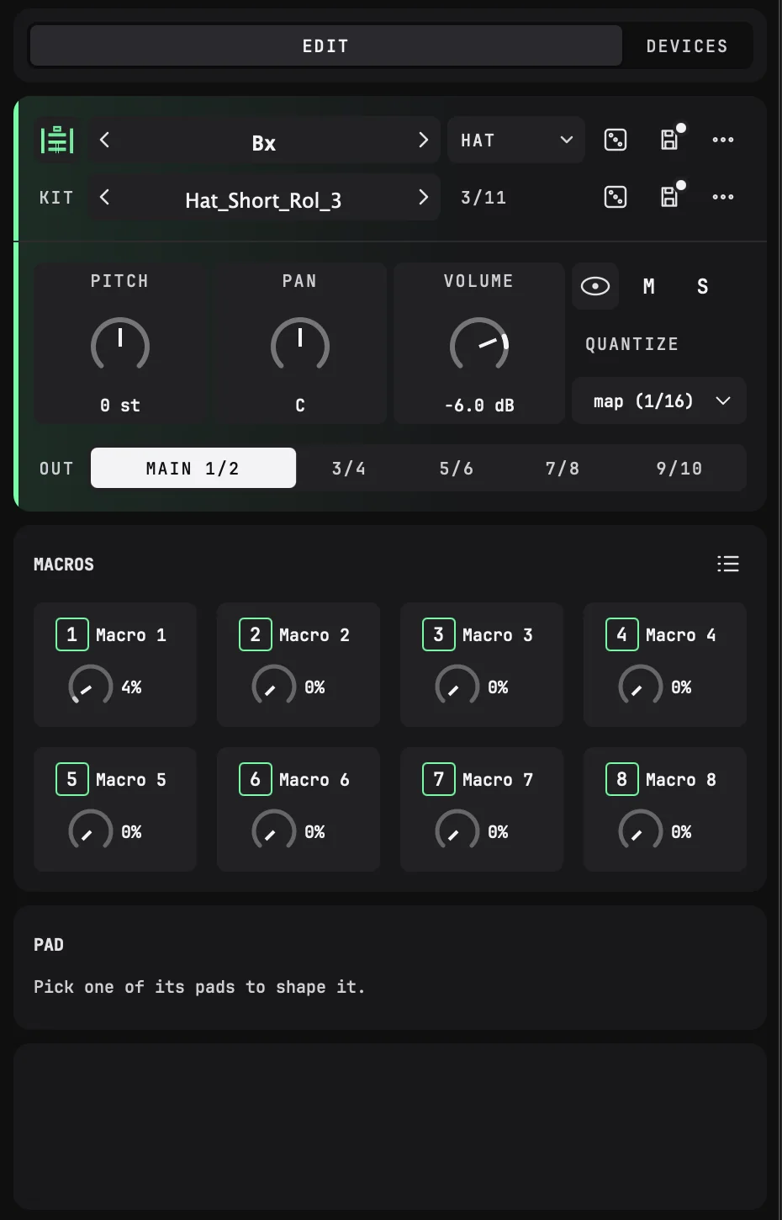782x1220 pixels.
Task: Click the Macro 3 knob
Action: [457, 685]
